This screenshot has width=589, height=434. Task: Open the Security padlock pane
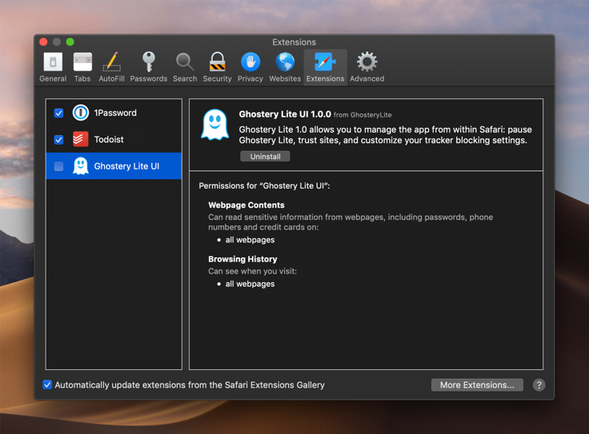(x=217, y=67)
